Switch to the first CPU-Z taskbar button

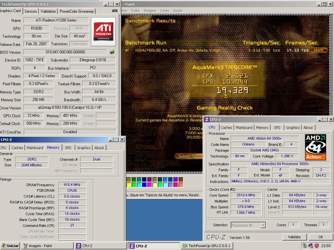tap(100, 246)
